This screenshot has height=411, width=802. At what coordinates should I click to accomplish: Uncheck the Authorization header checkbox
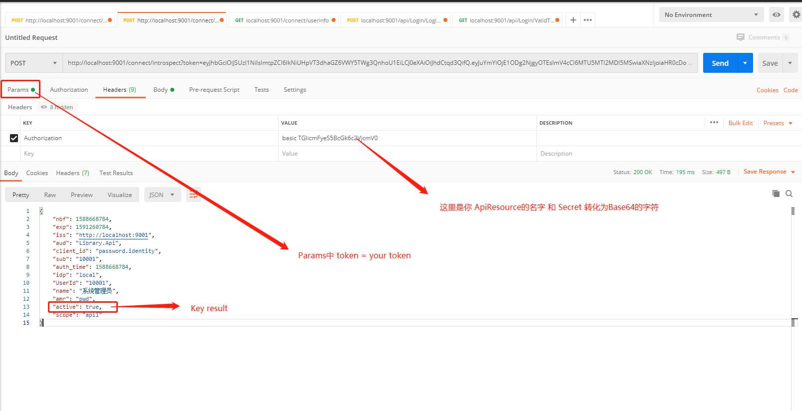14,138
